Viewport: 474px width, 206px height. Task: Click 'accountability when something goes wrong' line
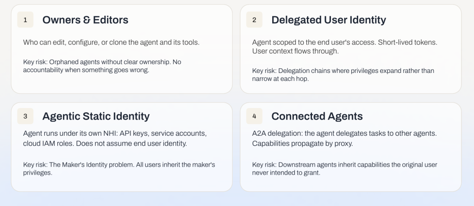[x=86, y=70]
